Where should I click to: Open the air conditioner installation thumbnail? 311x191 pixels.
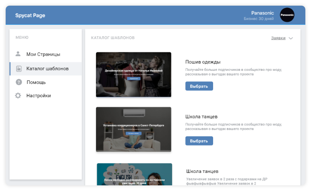(x=134, y=129)
